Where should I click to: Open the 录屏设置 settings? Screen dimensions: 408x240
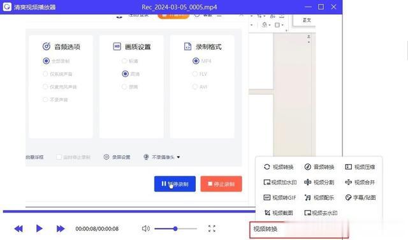[x=117, y=157]
